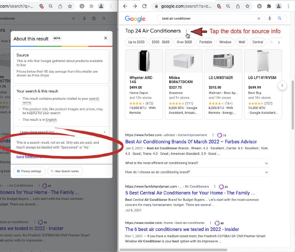Open more options dots on Forbes result

click(x=213, y=135)
